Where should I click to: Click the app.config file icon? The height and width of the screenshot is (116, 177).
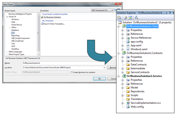pyautogui.click(x=128, y=42)
